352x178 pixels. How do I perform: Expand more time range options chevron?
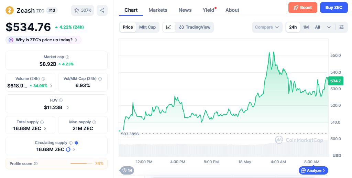[329, 27]
